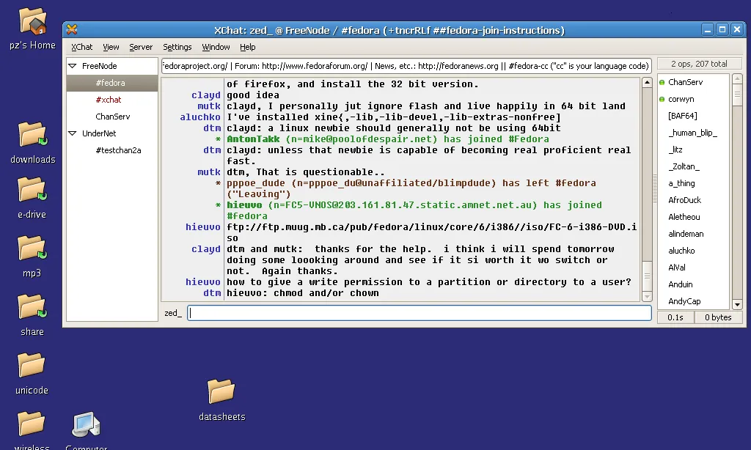751x450 pixels.
Task: Click the channel topic bar
Action: pos(406,65)
